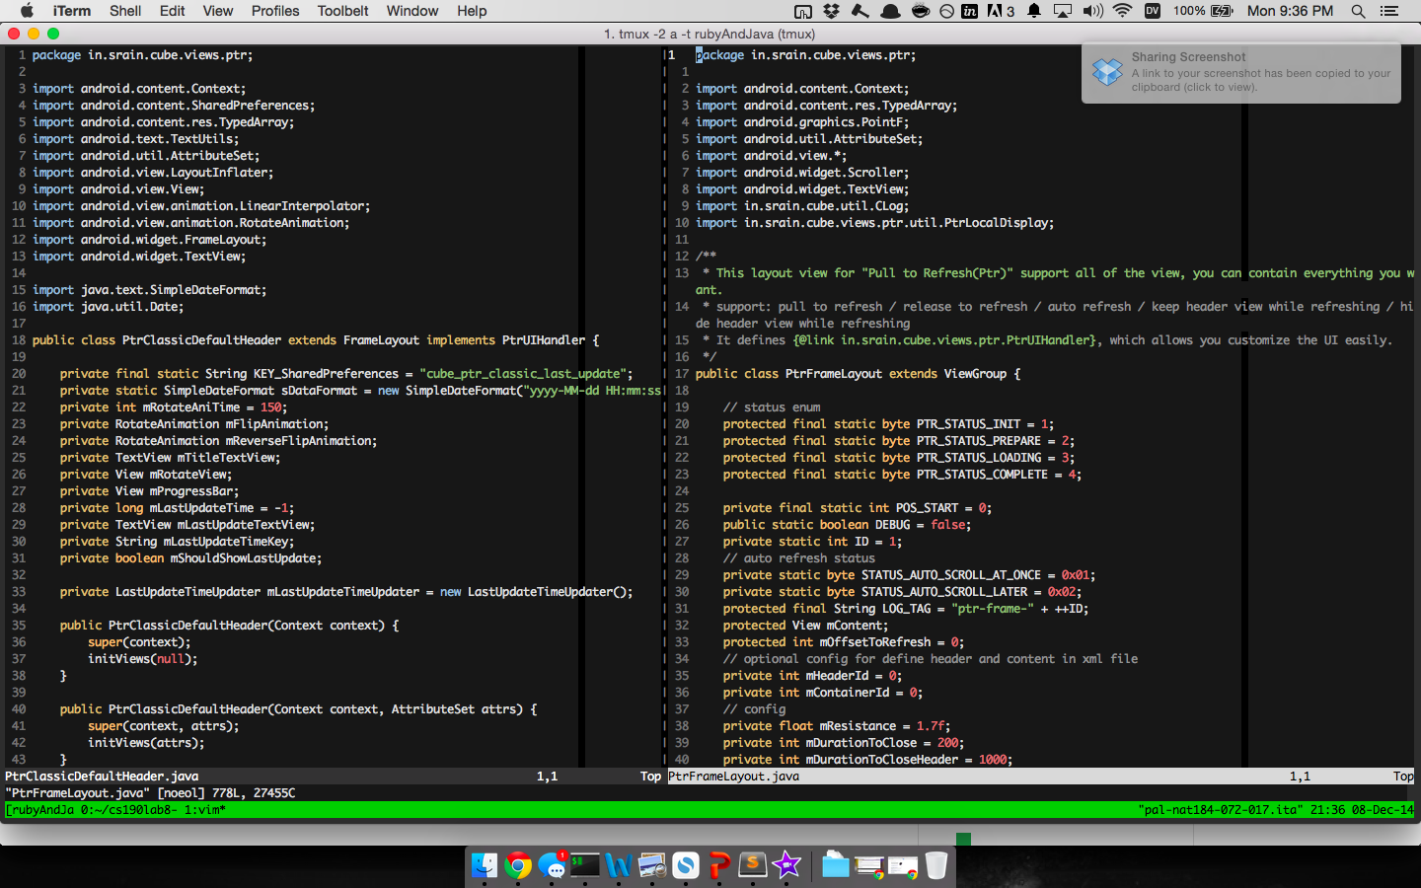1421x888 pixels.
Task: Open Spotlight search magnifier
Action: [x=1358, y=11]
